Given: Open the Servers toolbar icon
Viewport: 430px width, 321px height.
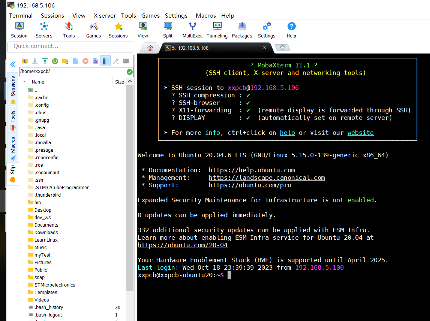Looking at the screenshot, I should pos(44,30).
